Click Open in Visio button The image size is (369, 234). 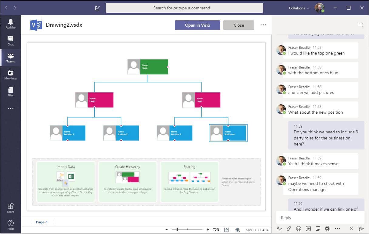click(198, 25)
